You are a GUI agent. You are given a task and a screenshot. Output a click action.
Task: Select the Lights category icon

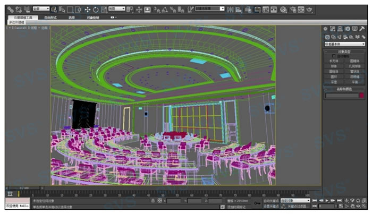(x=339, y=38)
